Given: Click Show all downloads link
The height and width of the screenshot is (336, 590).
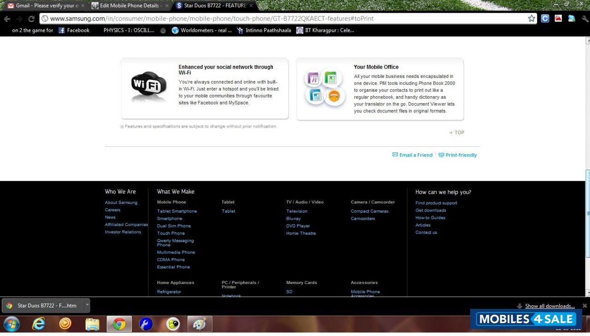Looking at the screenshot, I should [x=549, y=306].
